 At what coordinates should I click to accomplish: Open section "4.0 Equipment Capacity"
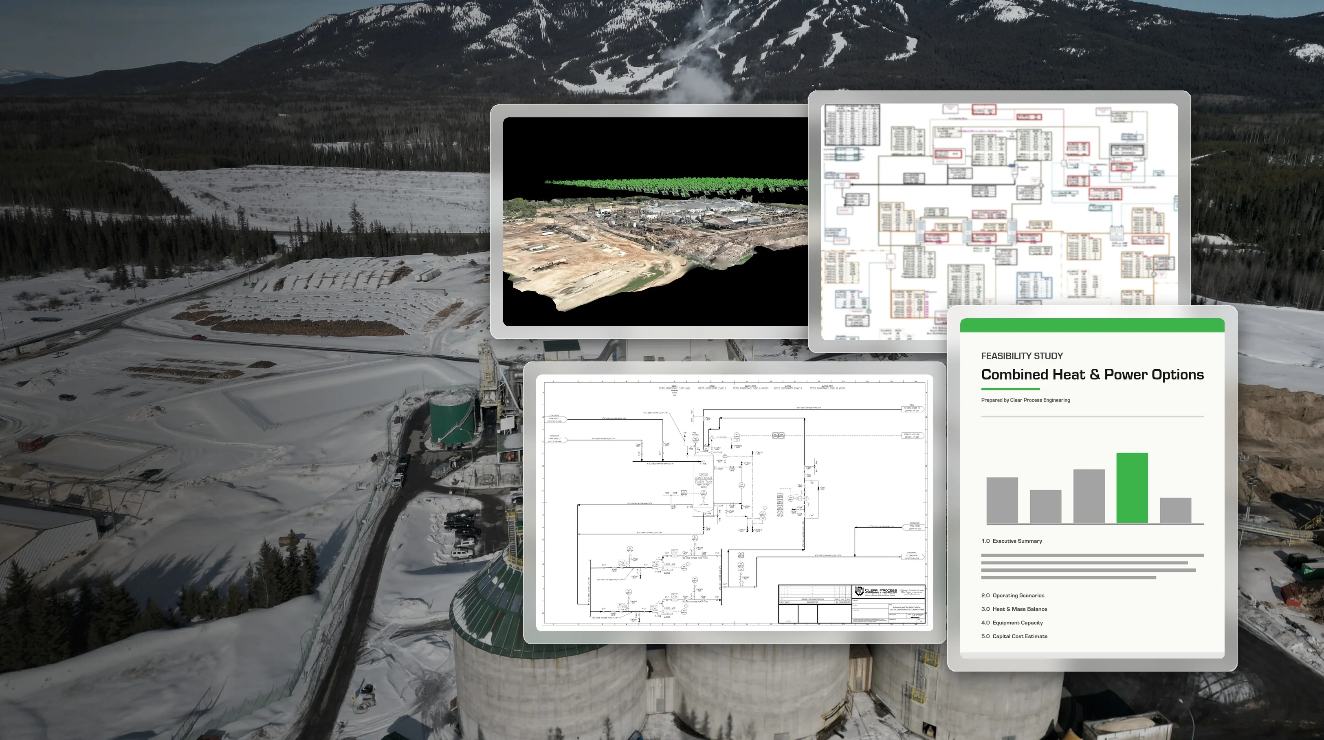pyautogui.click(x=1012, y=623)
